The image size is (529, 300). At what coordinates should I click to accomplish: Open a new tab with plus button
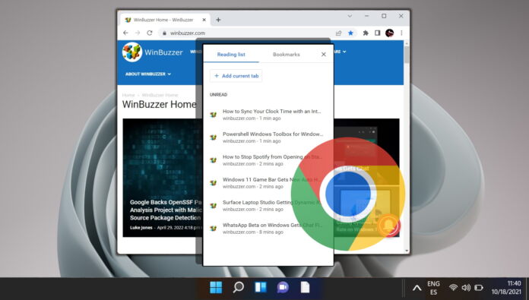coord(218,20)
